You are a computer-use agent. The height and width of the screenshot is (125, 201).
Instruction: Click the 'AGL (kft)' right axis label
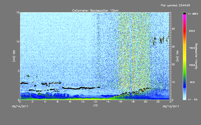(178, 56)
